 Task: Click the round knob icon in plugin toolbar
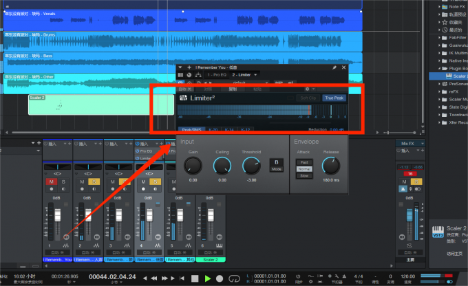[189, 75]
